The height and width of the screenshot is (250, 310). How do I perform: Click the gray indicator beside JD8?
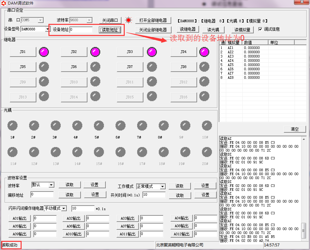tap(204, 67)
